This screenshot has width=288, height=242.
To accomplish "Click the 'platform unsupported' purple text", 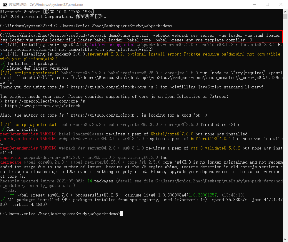I will (x=111, y=45).
